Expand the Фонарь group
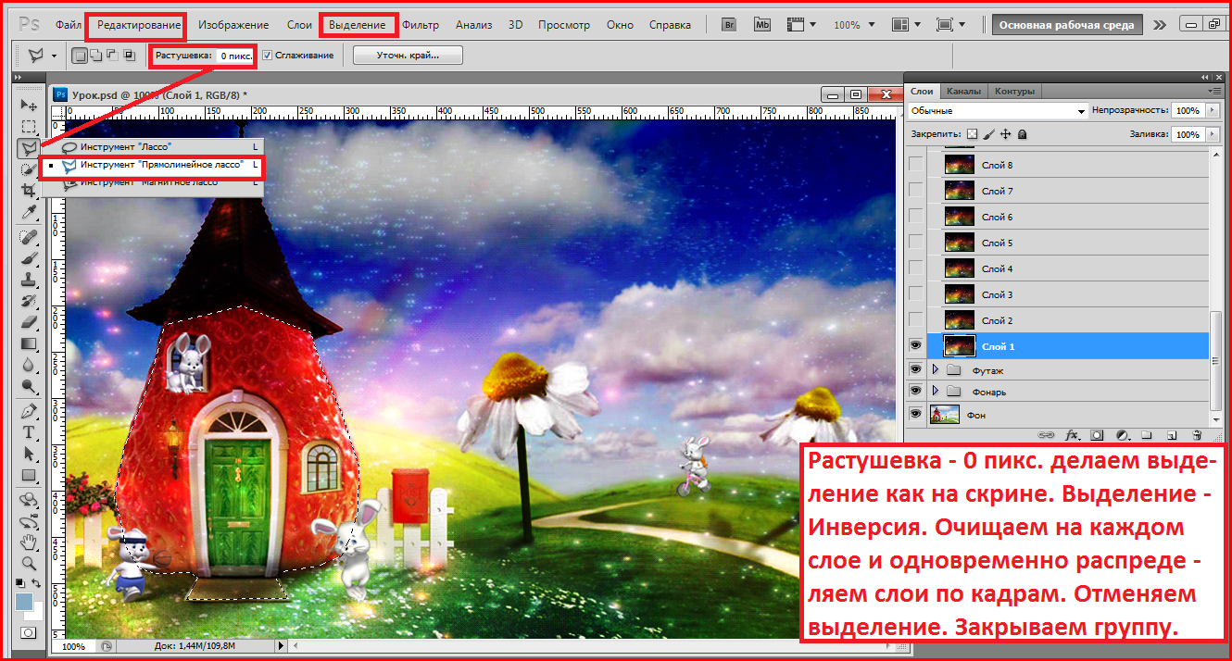The width and height of the screenshot is (1232, 661). (934, 392)
